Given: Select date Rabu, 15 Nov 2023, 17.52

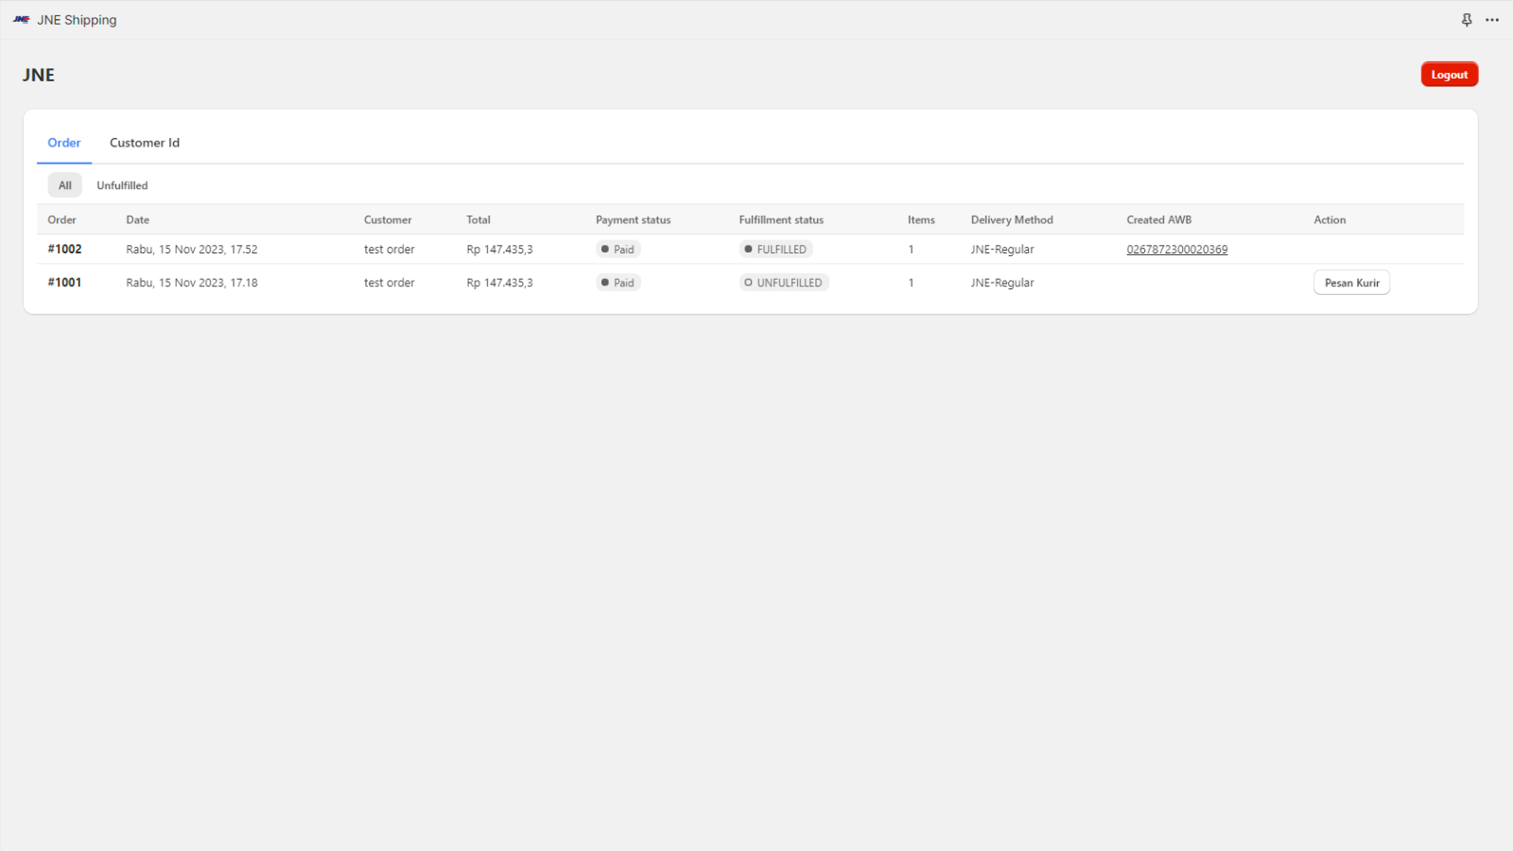Looking at the screenshot, I should tap(192, 250).
